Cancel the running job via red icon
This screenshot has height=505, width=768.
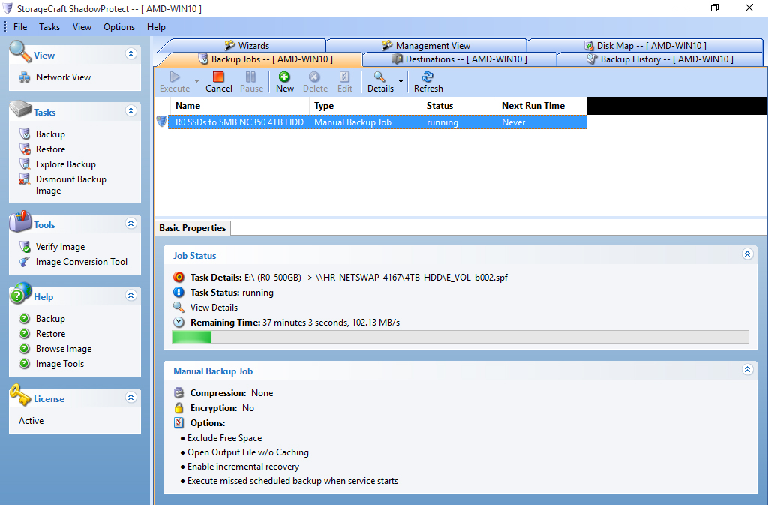[x=218, y=77]
